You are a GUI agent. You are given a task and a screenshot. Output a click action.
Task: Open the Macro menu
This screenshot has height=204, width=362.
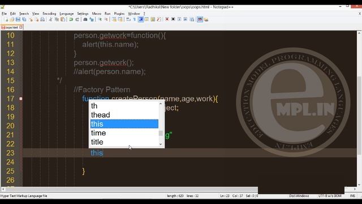point(97,14)
